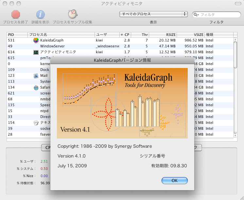This screenshot has width=244, height=200.
Task: Click the blue info Inspect icon
Action: coord(41,15)
